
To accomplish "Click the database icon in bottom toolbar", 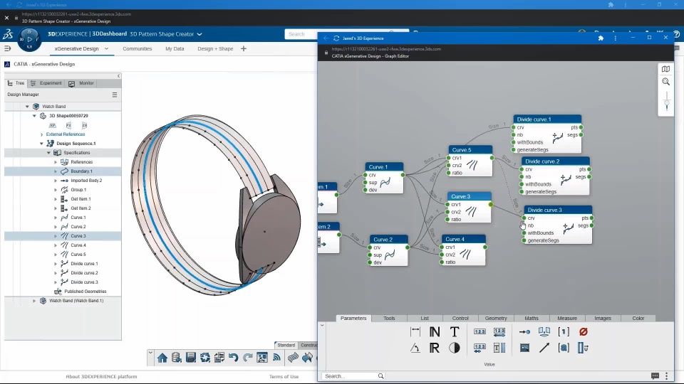I will (x=176, y=358).
